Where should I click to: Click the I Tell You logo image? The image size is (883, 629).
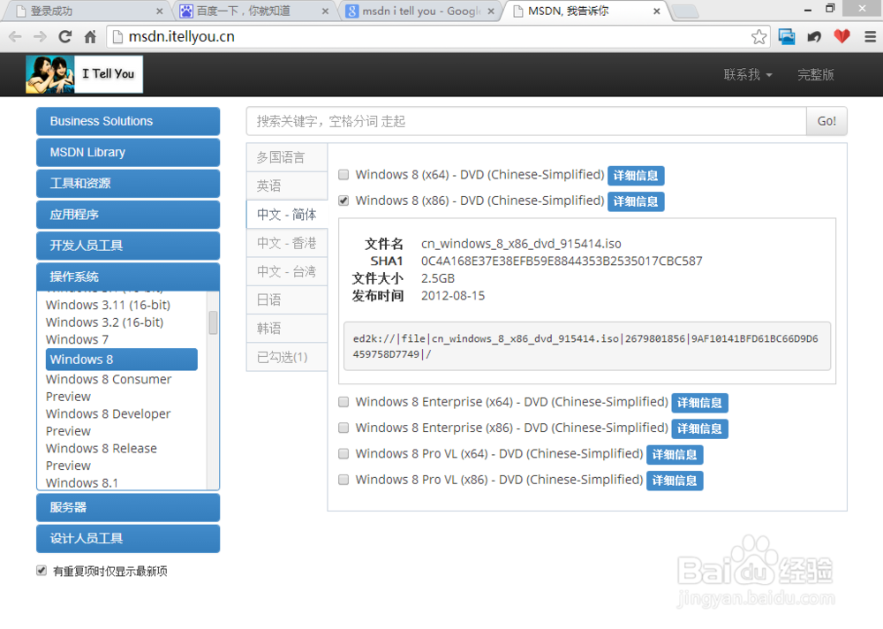click(85, 74)
